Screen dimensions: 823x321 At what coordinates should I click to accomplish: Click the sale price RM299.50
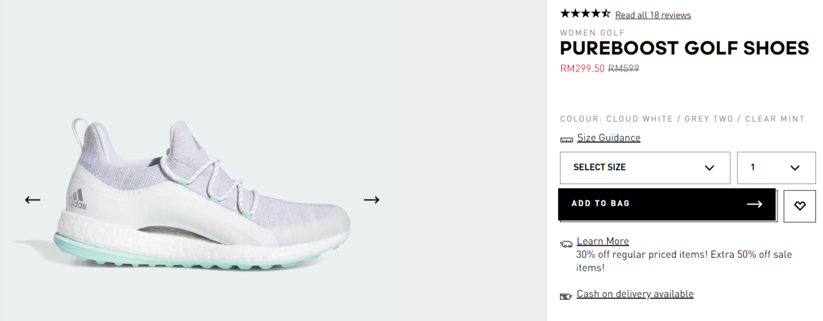point(582,69)
